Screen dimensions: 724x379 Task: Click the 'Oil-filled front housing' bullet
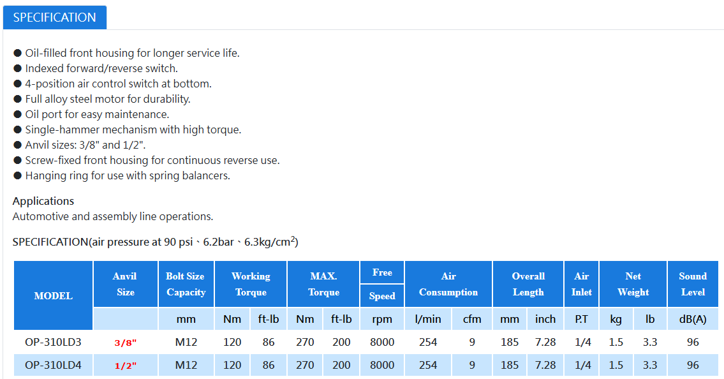click(126, 53)
